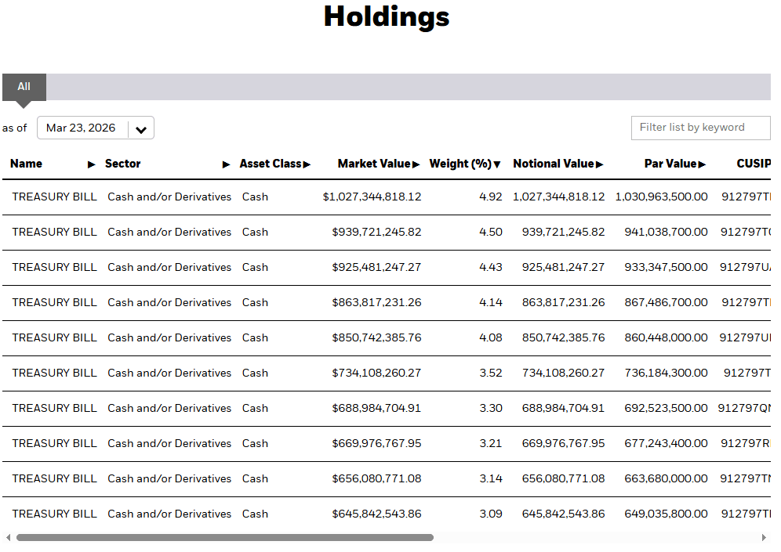Click the sort arrow next to Notional Value
Screen dimensions: 781x552
click(x=600, y=164)
